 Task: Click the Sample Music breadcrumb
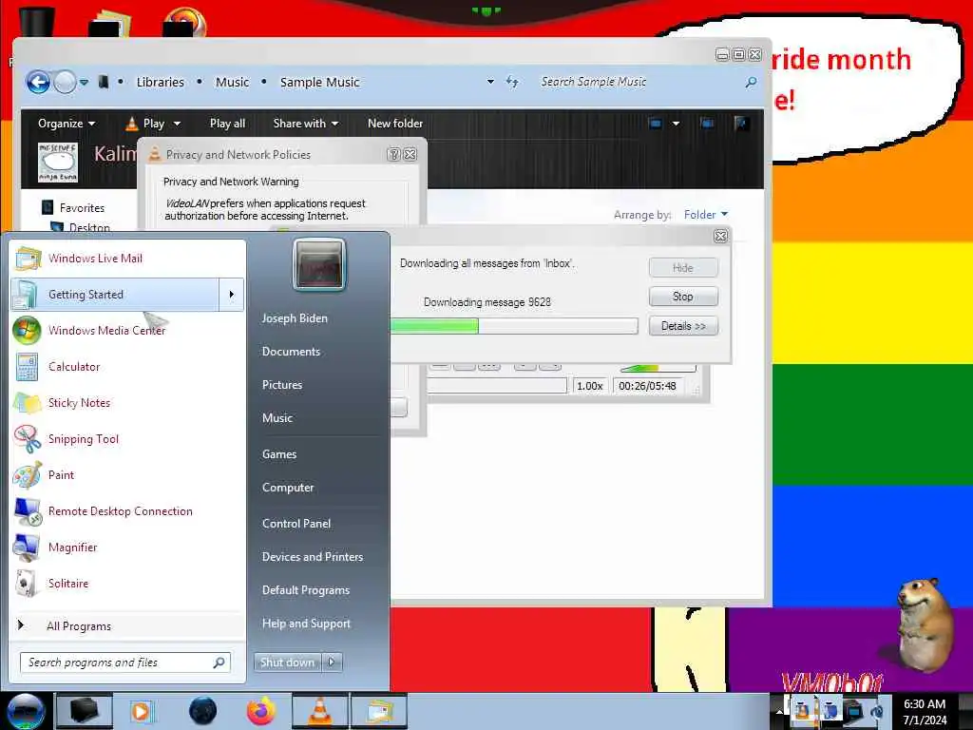pos(319,82)
